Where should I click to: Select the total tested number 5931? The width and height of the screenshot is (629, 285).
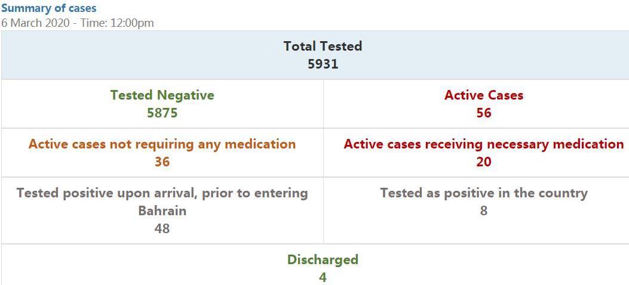pos(323,64)
